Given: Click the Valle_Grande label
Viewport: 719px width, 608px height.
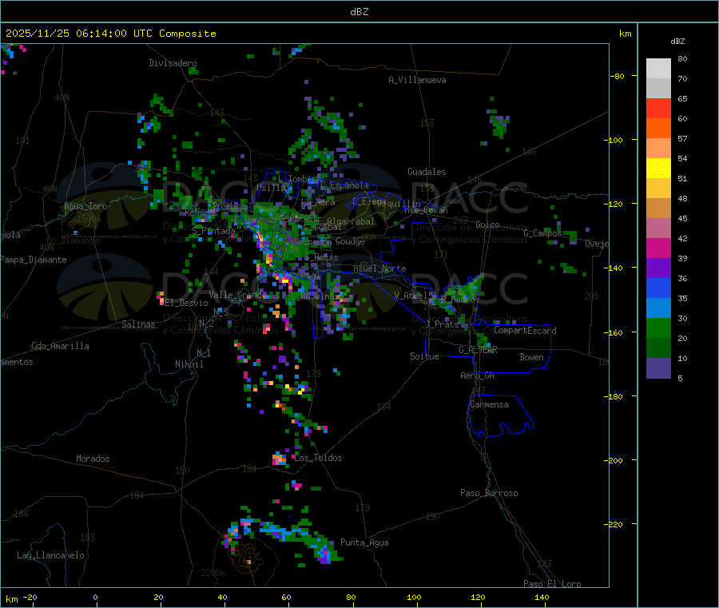Looking at the screenshot, I should [x=237, y=294].
